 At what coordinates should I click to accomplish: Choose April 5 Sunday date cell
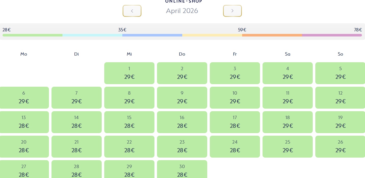pos(340,73)
